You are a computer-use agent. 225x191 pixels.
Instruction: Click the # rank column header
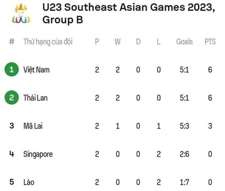point(12,41)
